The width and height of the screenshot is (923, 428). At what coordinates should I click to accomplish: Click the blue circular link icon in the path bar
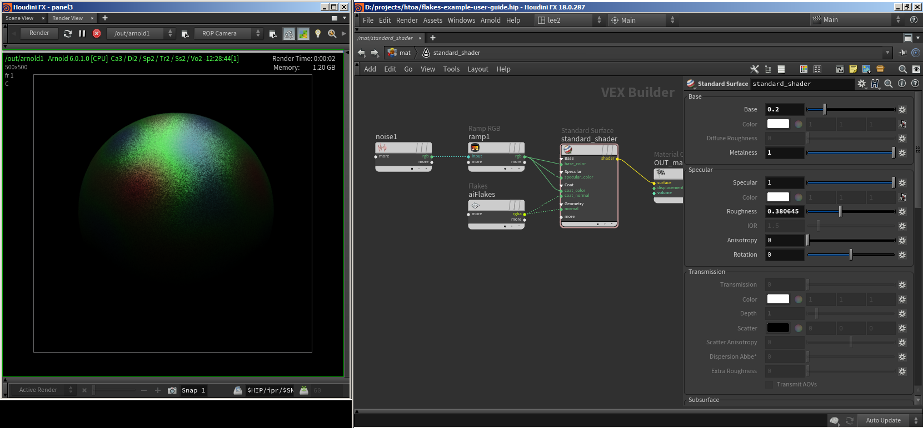pos(915,53)
